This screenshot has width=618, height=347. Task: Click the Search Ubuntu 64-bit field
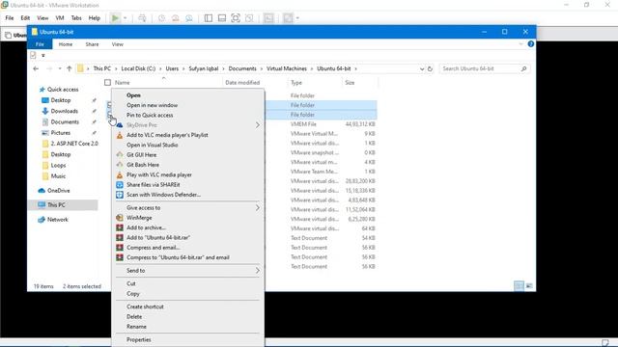click(x=485, y=68)
